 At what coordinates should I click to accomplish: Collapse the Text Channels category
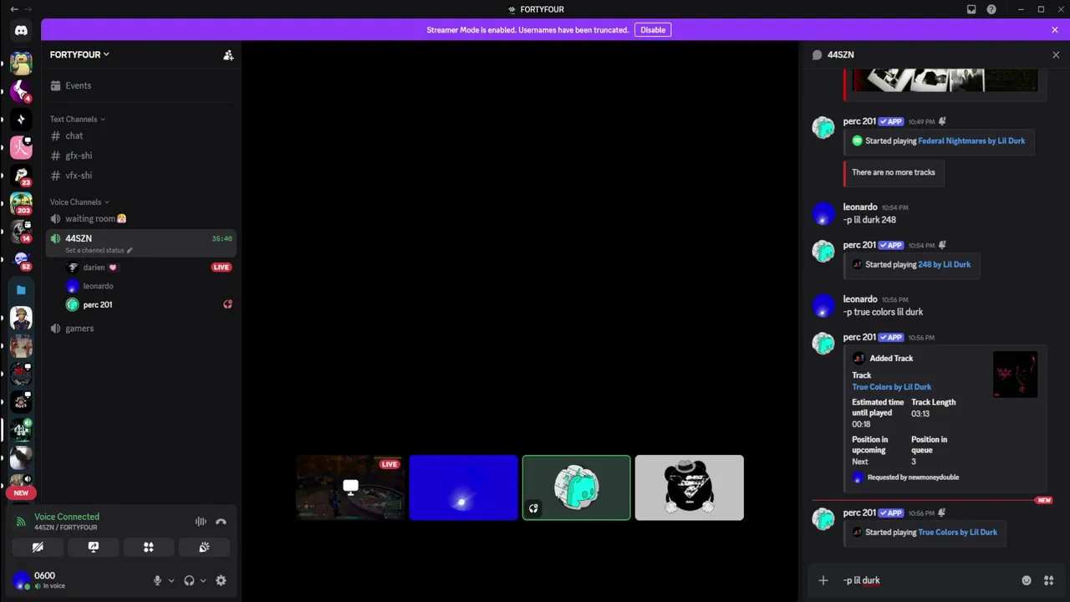point(77,119)
